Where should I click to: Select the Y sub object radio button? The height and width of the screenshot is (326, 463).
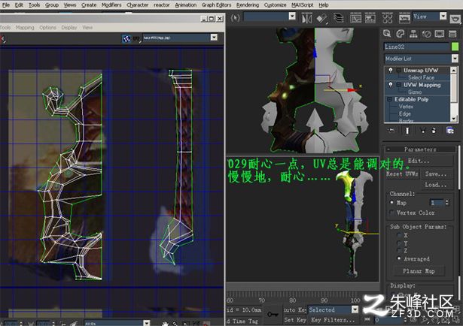click(x=399, y=243)
